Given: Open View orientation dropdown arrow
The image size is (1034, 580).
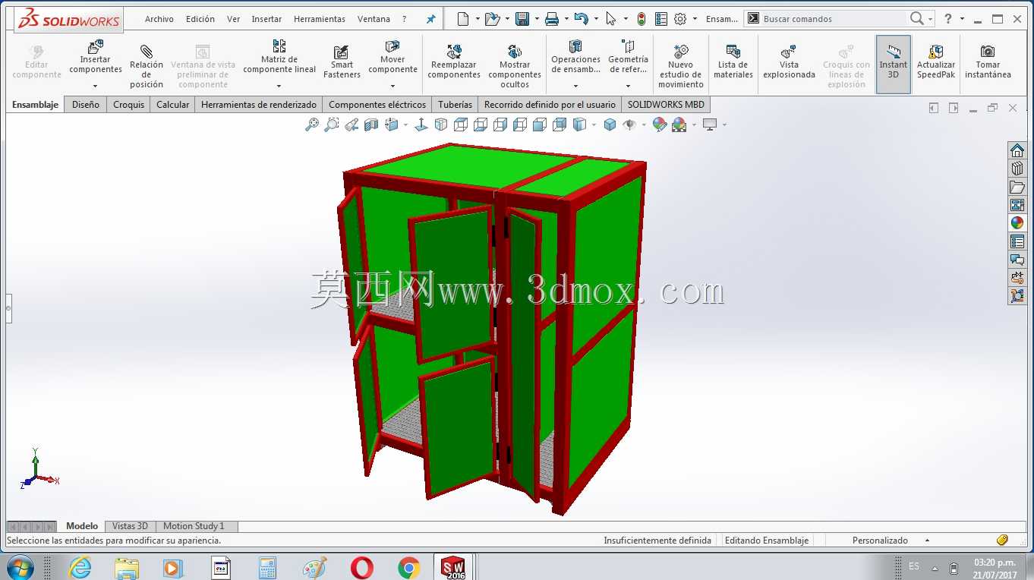Looking at the screenshot, I should [405, 125].
